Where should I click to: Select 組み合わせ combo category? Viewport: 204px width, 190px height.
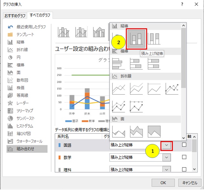click(x=27, y=149)
